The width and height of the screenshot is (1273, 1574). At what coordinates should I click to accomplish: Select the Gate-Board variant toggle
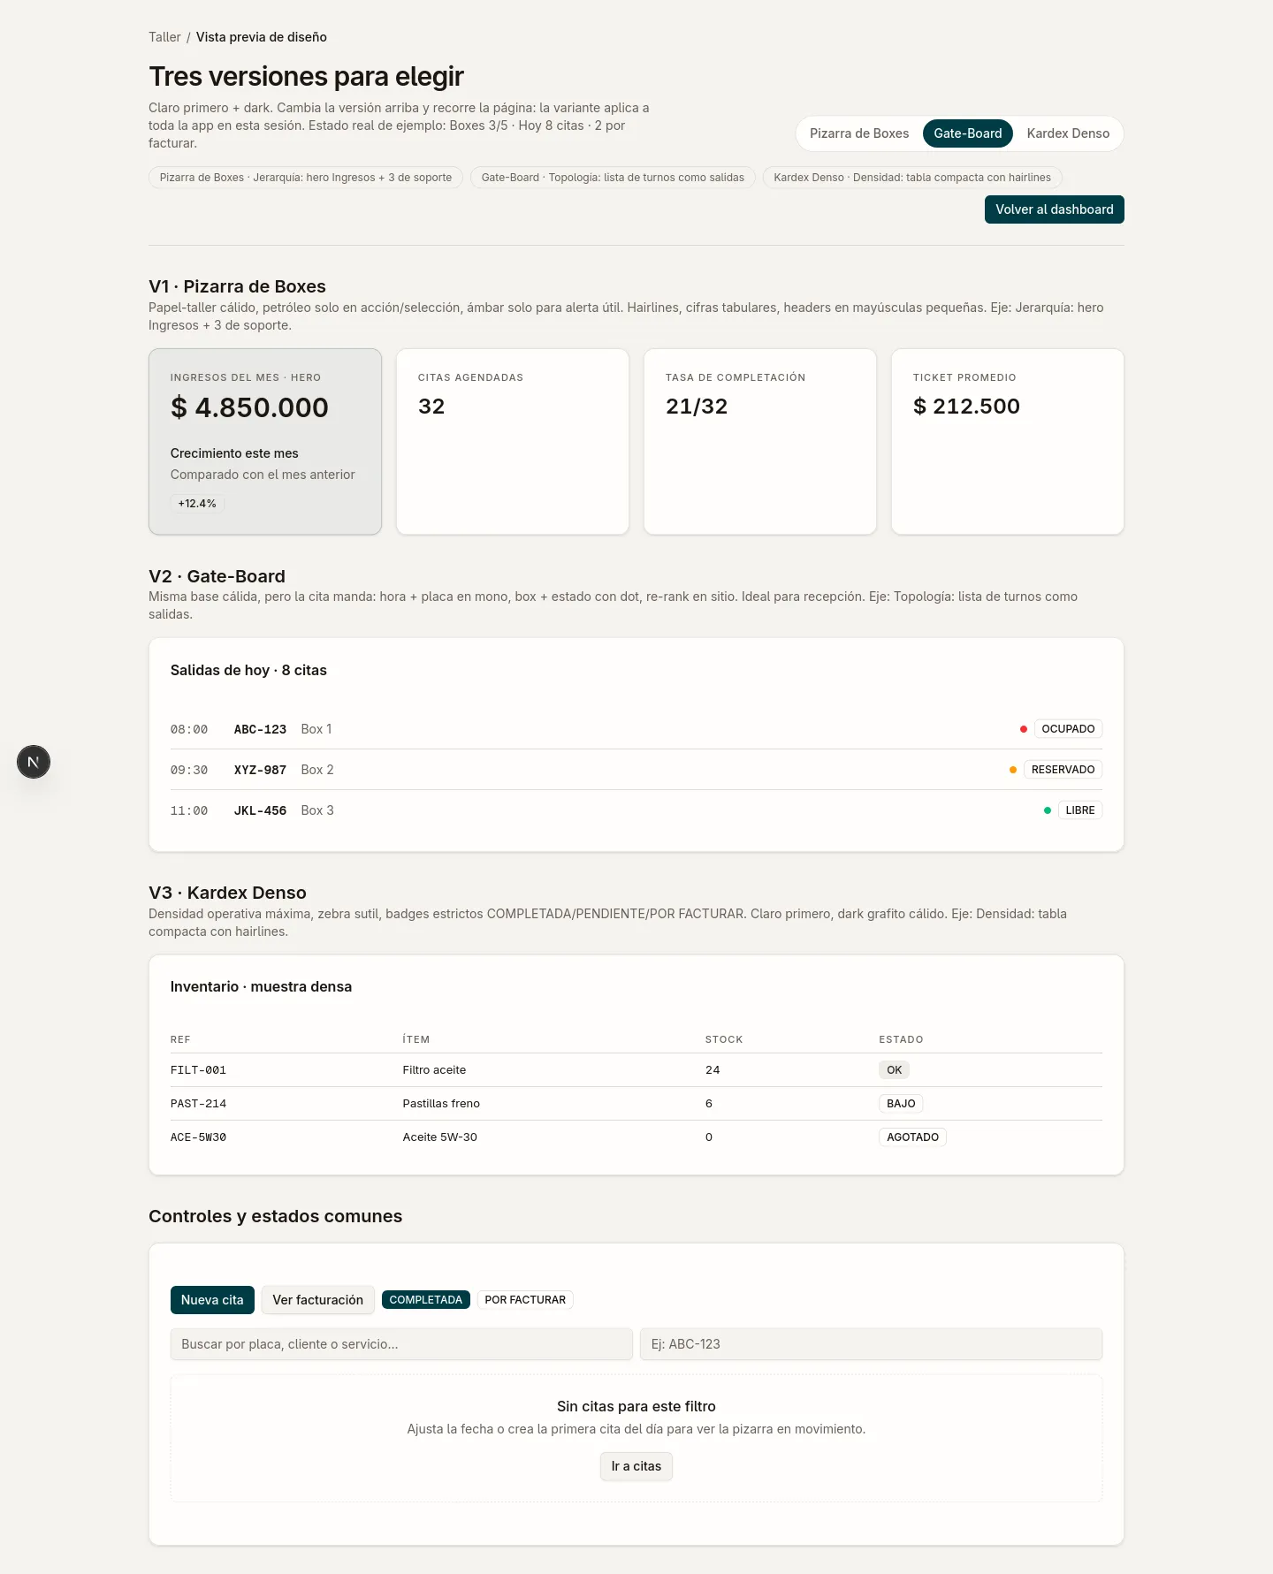[968, 133]
